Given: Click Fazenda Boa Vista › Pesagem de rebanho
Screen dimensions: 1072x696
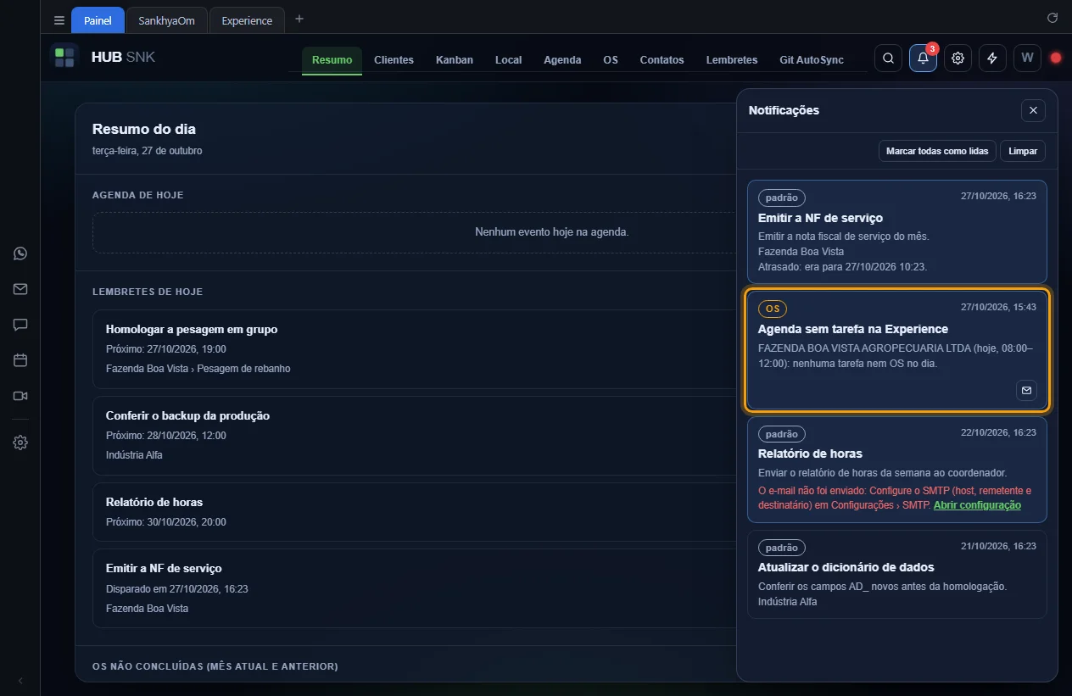Looking at the screenshot, I should (198, 369).
